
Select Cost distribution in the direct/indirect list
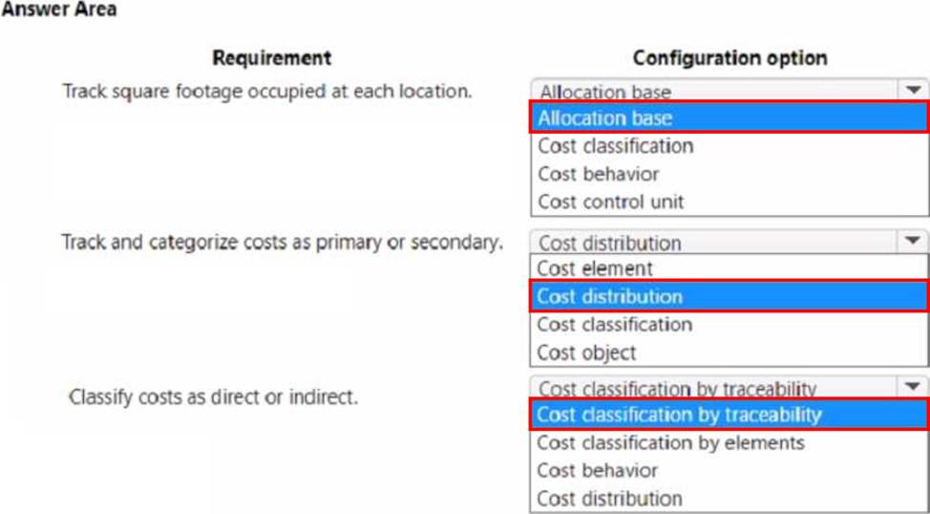(609, 498)
